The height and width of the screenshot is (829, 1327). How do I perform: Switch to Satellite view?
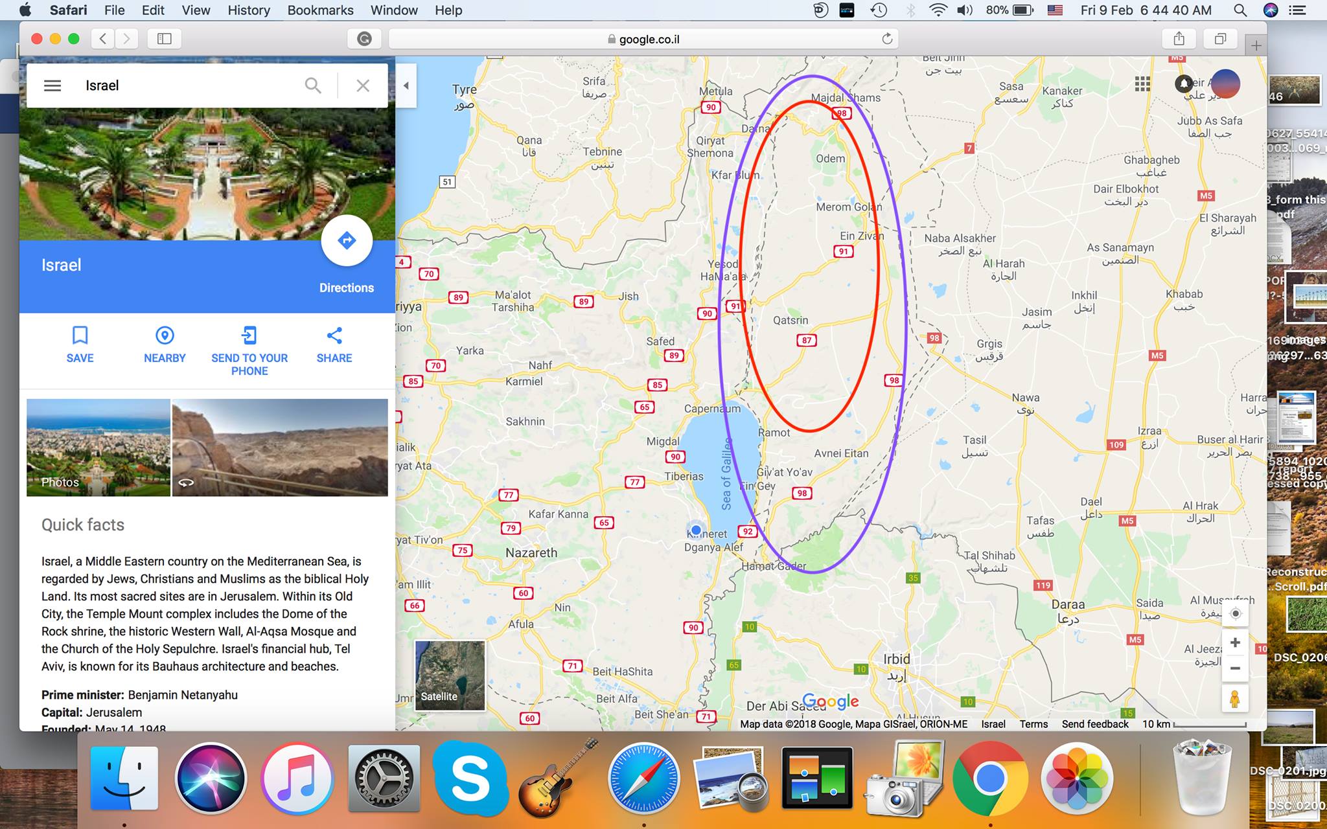[x=450, y=676]
